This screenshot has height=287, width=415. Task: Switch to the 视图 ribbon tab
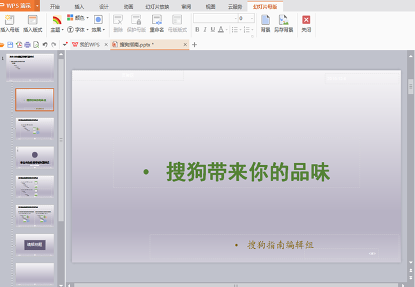point(211,6)
